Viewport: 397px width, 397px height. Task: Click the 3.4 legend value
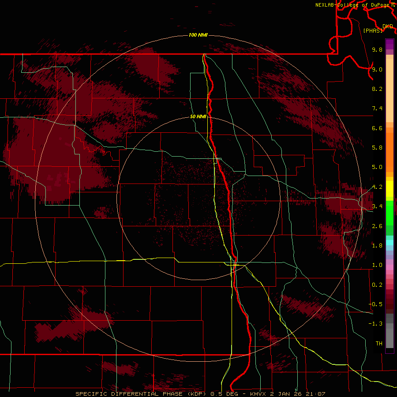coord(377,206)
